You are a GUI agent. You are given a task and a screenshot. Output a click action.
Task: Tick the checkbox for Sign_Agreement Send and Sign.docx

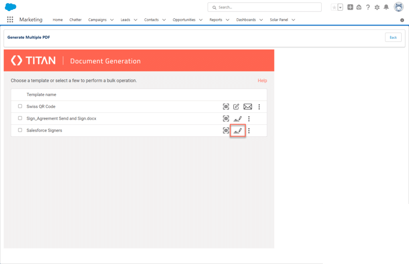[x=20, y=118]
